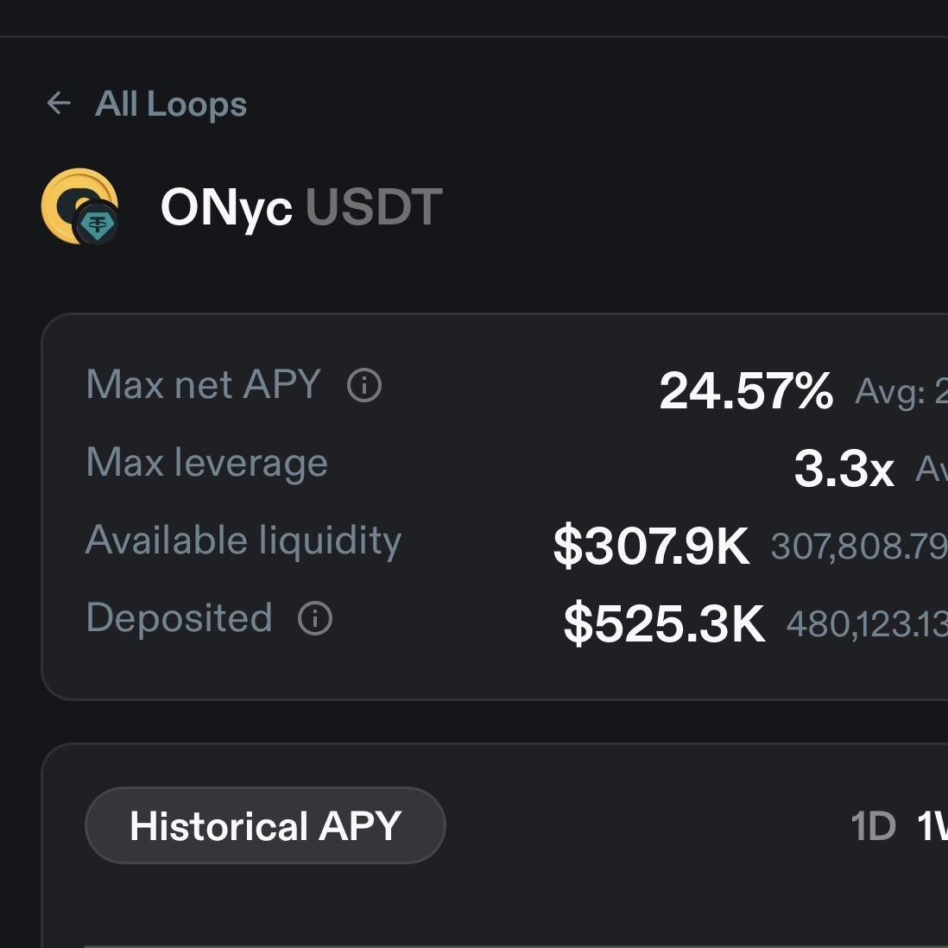Viewport: 948px width, 948px height.
Task: Click the 480,123.13 deposited token amount
Action: tap(866, 624)
